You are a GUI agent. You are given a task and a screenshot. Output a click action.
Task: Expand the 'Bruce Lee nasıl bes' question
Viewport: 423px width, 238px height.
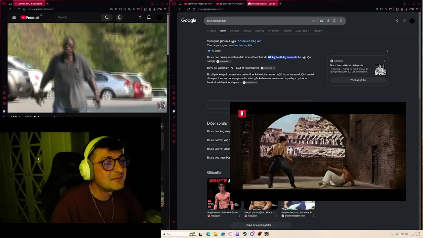coord(218,158)
